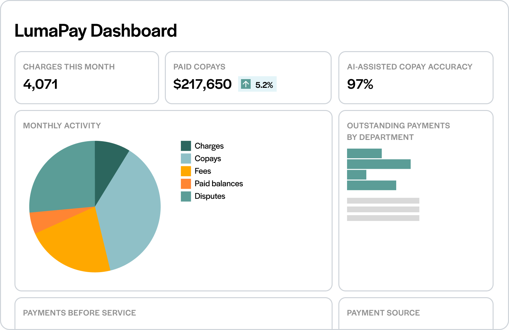509x330 pixels.
Task: Click the 5.2% change badge text
Action: (x=264, y=85)
